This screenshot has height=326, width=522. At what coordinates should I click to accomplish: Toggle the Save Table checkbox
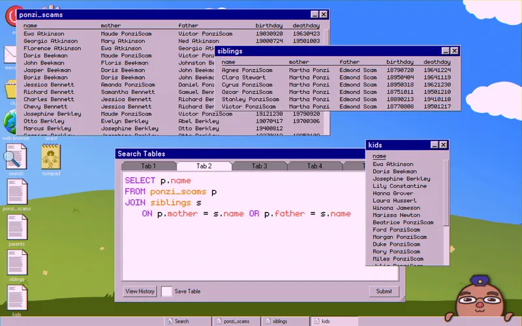(x=166, y=291)
